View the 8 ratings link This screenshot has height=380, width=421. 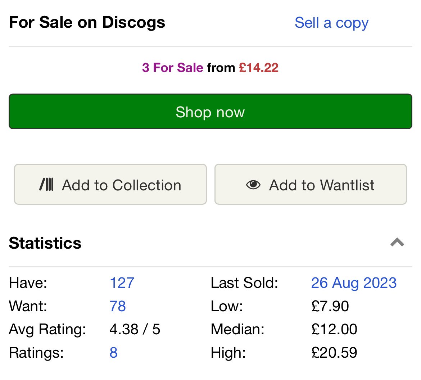(x=113, y=353)
